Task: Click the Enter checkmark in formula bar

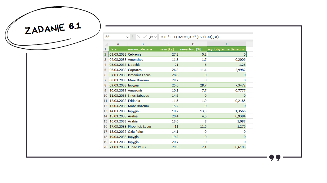Action: tap(145, 37)
